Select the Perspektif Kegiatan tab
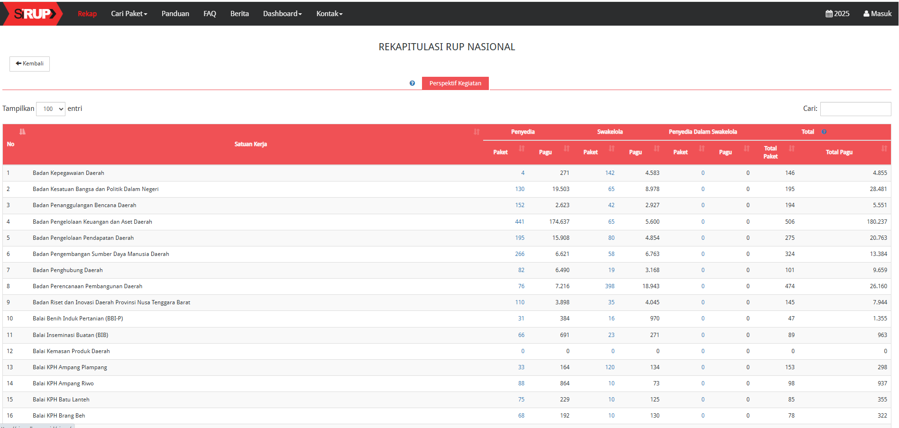Screen dimensions: 899x428 tap(455, 83)
